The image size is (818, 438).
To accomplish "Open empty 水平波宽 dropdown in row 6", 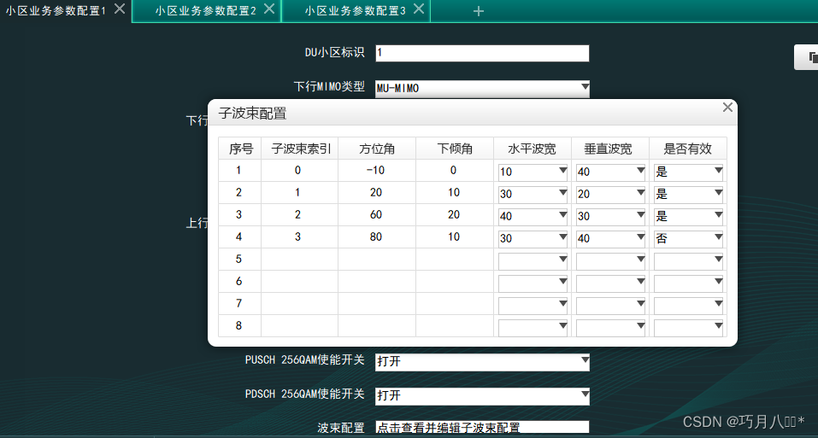I will (x=533, y=283).
